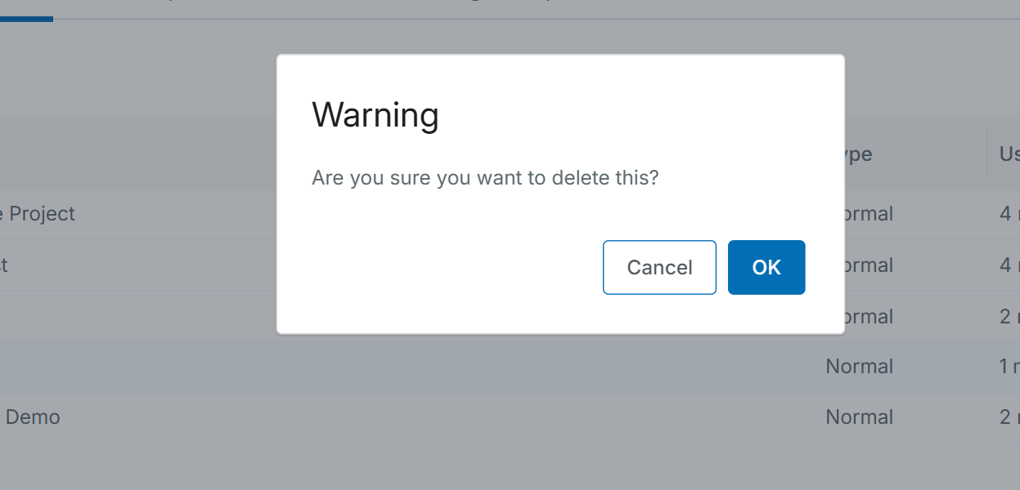This screenshot has height=490, width=1020.
Task: Click the Warning dialog title
Action: (375, 115)
